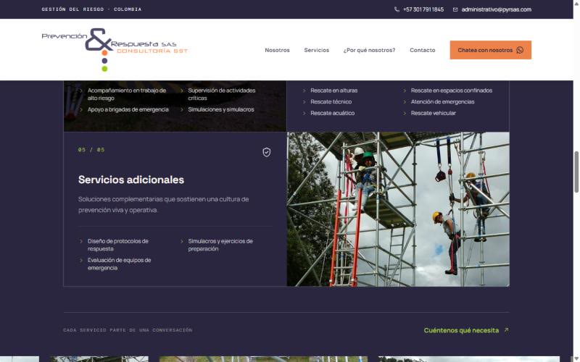Click Rescate en espacios confinados text
Image resolution: width=580 pixels, height=362 pixels.
coord(451,90)
